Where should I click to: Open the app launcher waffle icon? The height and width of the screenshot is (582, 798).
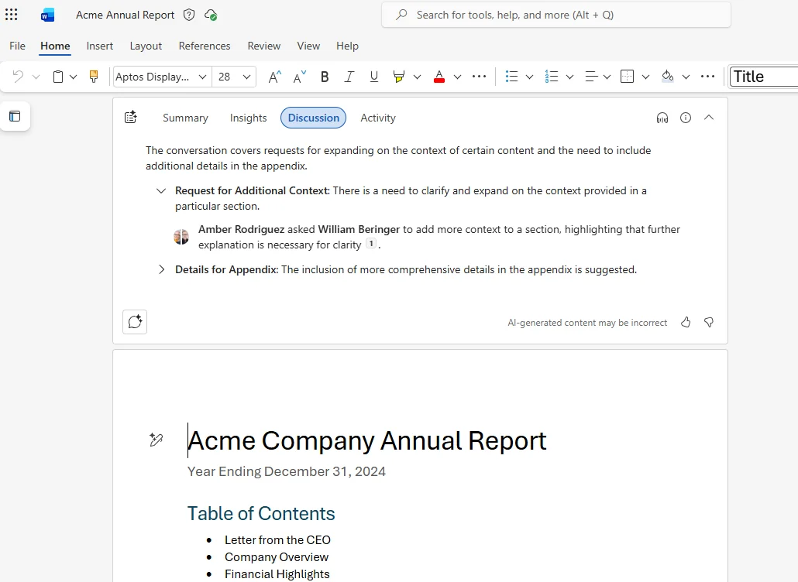(11, 15)
